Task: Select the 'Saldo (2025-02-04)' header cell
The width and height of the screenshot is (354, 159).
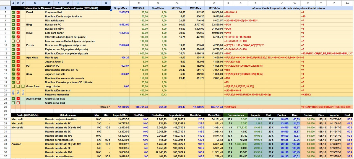Action: click(x=27, y=115)
